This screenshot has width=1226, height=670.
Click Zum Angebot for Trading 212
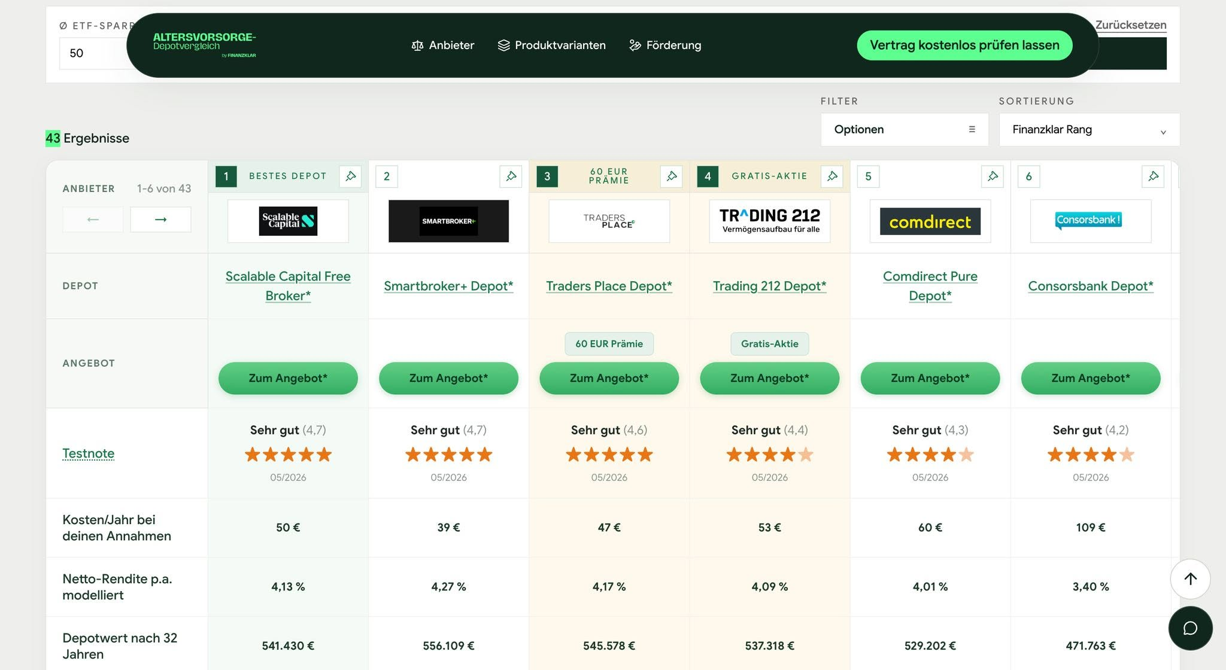point(769,378)
